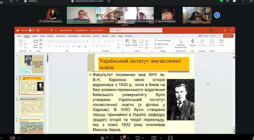Click the Format Painter brush icon
This screenshot has height=140, width=254.
[25, 47]
